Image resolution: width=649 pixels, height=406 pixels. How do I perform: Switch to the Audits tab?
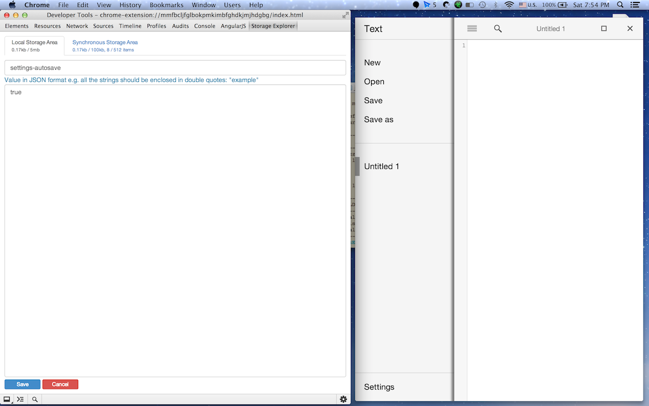(181, 26)
